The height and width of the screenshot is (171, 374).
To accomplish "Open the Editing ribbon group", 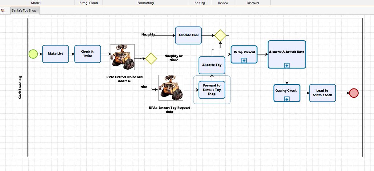I will (200, 3).
